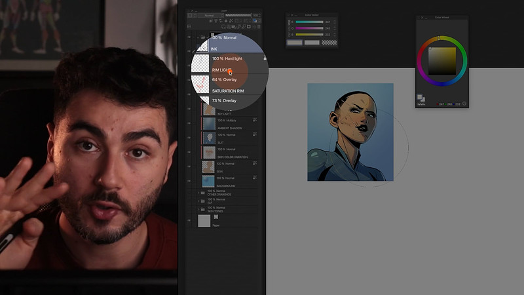This screenshot has width=524, height=295.
Task: Click the OTHER DRAWINGS folder icon
Action: [203, 193]
